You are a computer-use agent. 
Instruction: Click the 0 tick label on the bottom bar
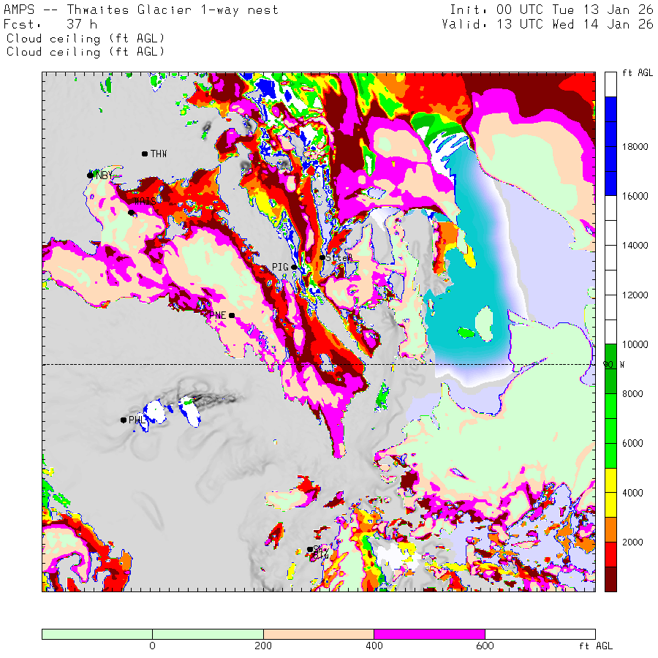(152, 646)
